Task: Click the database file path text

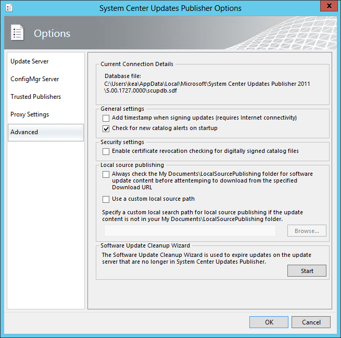Action: click(x=207, y=87)
